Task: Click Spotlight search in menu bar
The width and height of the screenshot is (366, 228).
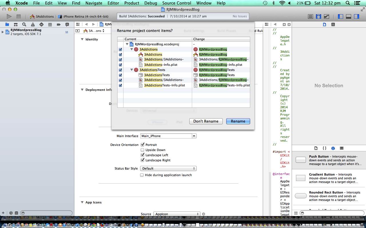Action: (x=348, y=3)
